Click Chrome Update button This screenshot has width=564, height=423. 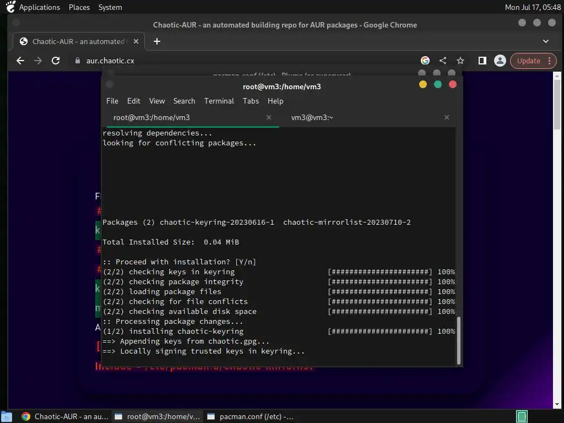[x=528, y=61]
